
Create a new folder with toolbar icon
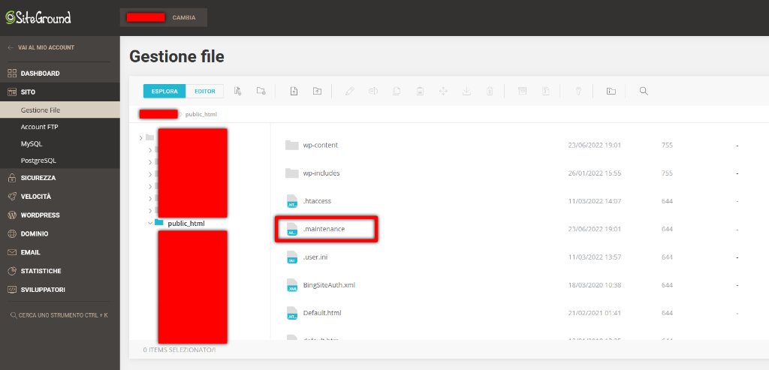pos(261,91)
